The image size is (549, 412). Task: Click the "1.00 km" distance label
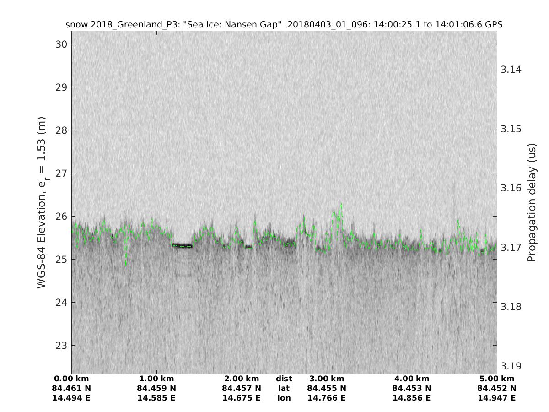tap(156, 379)
